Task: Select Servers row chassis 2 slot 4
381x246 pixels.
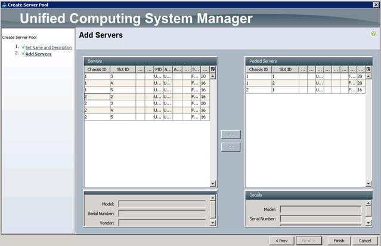Action: click(147, 110)
